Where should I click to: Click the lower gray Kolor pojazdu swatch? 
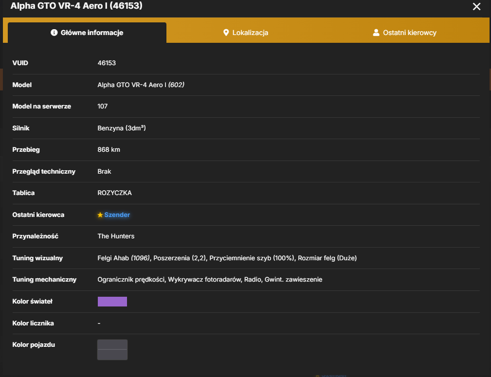pos(112,355)
